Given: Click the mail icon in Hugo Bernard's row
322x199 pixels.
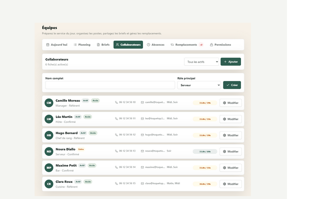Looking at the screenshot, I should [143, 135].
